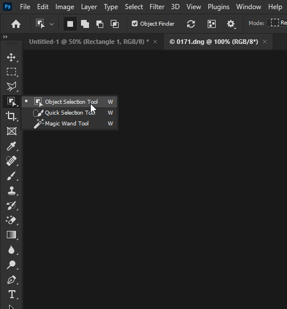The width and height of the screenshot is (287, 309).
Task: Click the Intersect with selection icon
Action: click(x=115, y=24)
